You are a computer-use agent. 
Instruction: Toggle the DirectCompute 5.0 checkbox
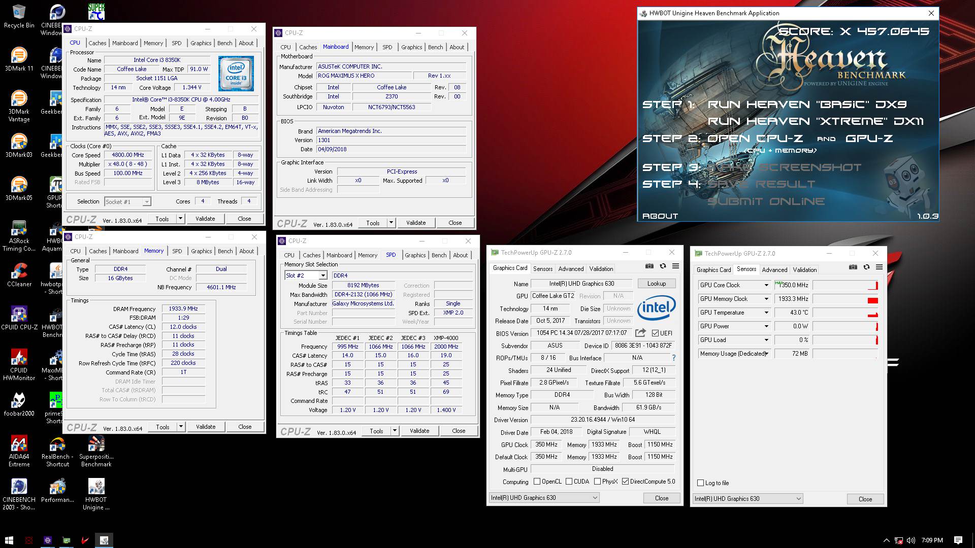coord(625,482)
